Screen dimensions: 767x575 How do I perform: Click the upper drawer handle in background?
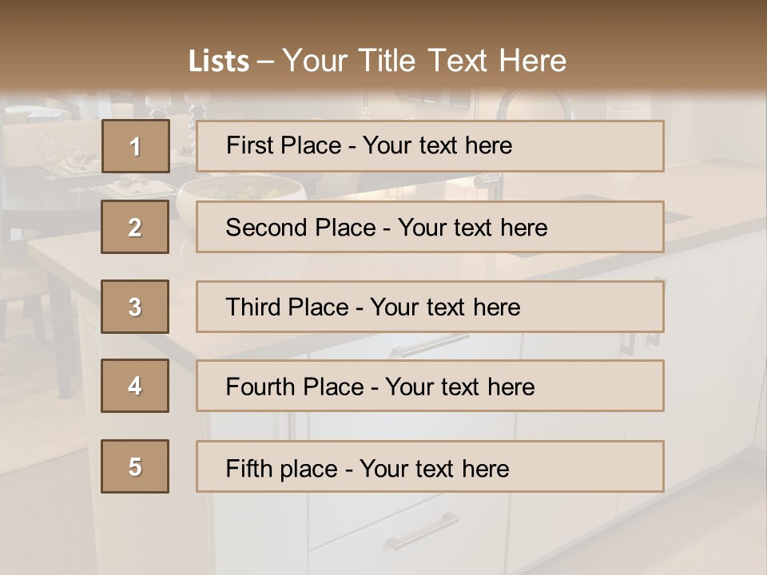pos(430,345)
